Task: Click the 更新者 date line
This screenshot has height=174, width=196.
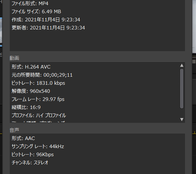Action: click(x=48, y=28)
